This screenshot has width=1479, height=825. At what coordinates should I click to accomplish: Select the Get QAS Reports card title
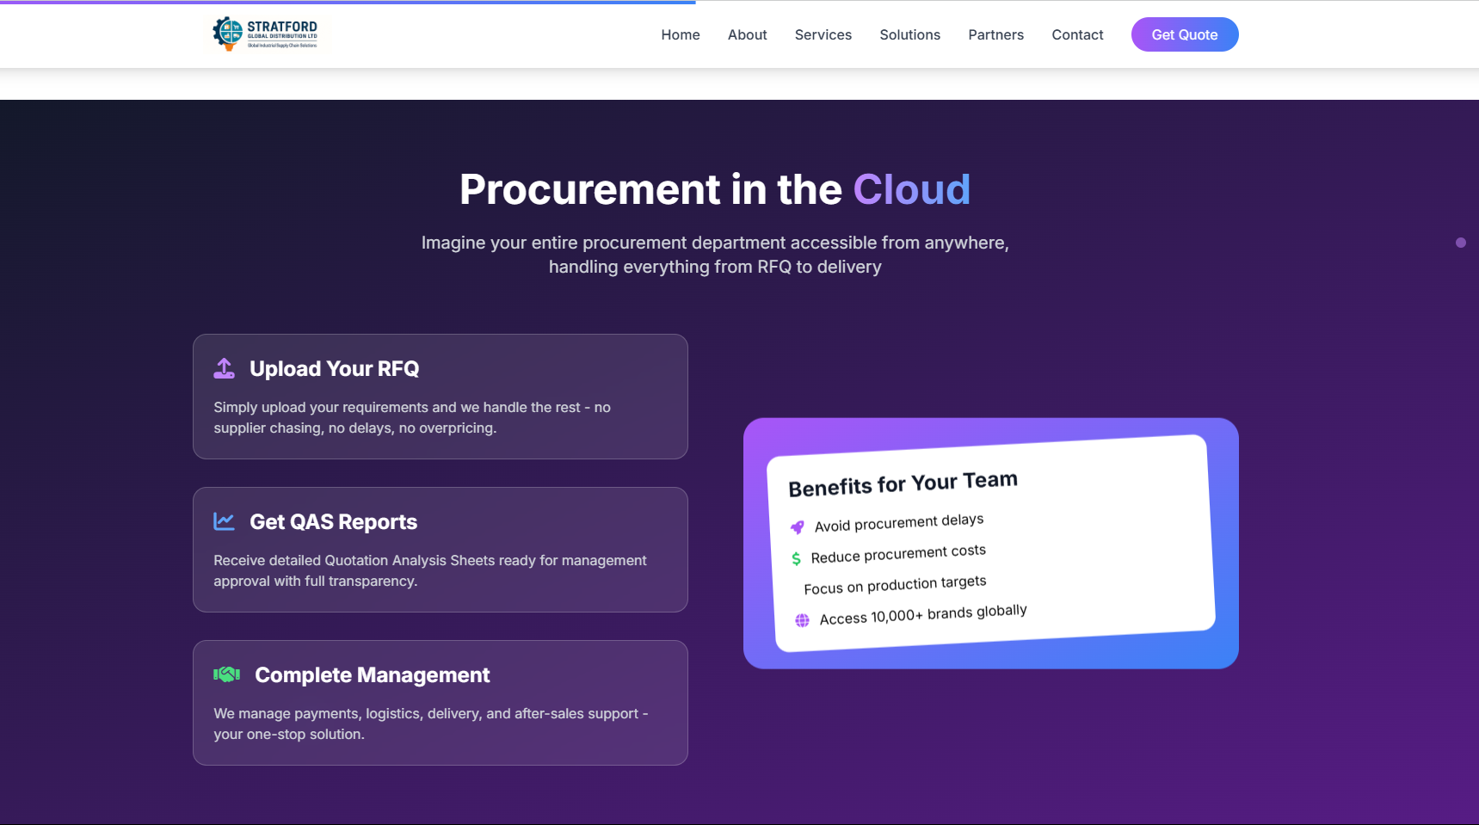tap(333, 522)
